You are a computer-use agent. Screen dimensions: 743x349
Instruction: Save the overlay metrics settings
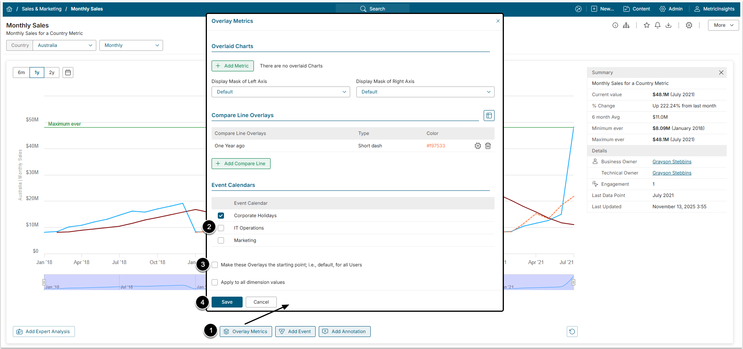coord(227,302)
